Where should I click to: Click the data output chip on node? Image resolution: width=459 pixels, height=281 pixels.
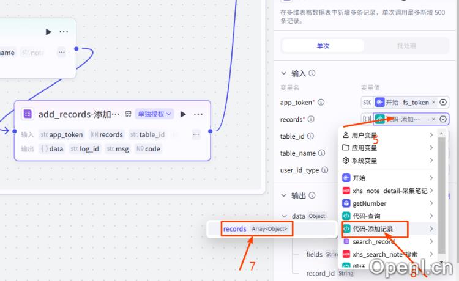click(x=52, y=149)
